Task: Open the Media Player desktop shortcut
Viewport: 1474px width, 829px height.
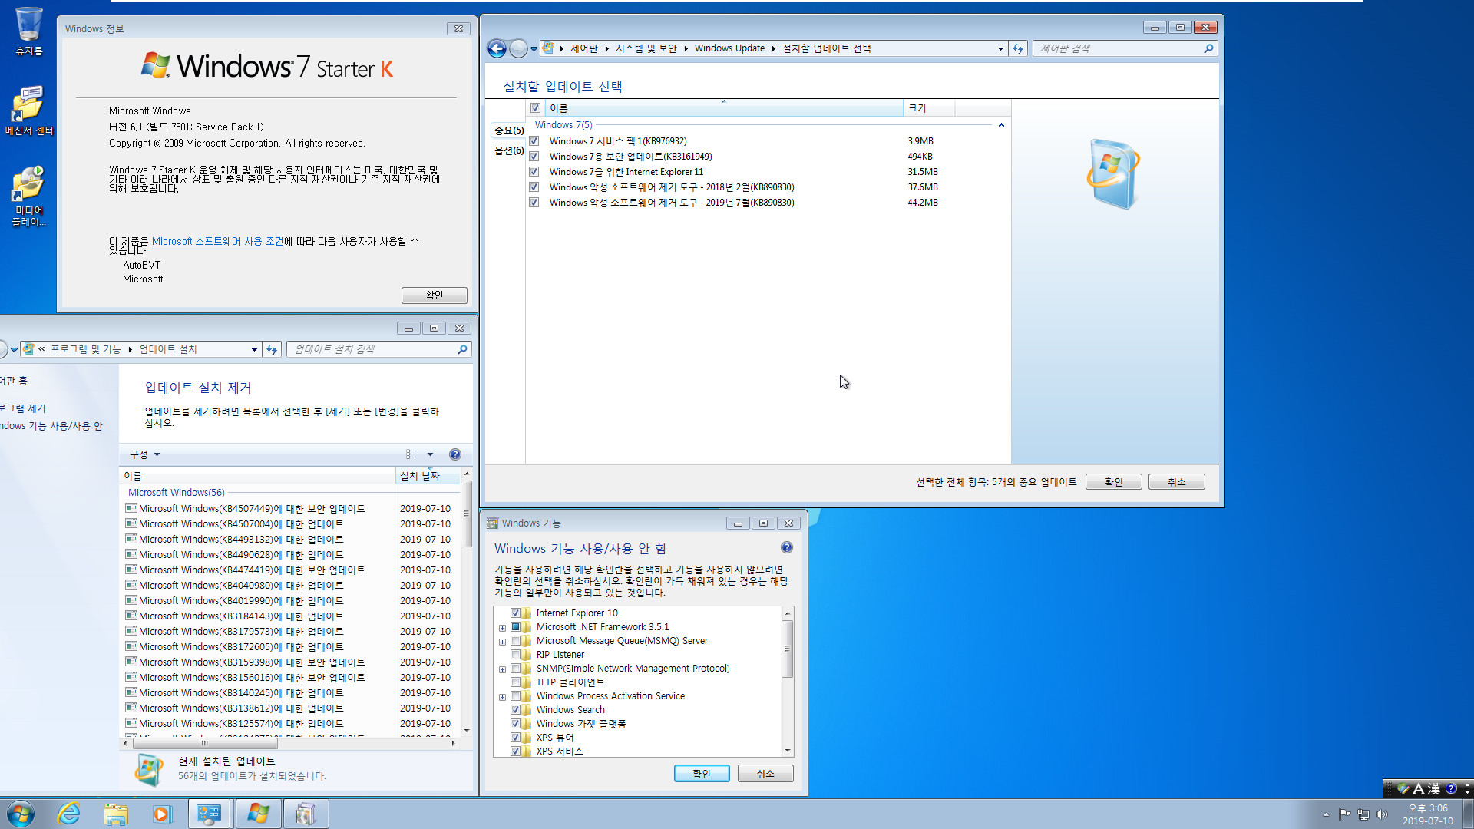Action: [28, 195]
